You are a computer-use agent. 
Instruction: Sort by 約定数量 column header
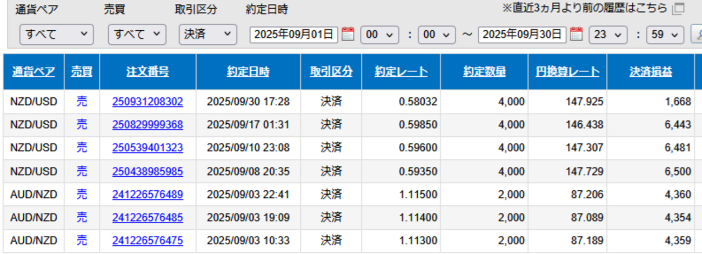coord(484,71)
